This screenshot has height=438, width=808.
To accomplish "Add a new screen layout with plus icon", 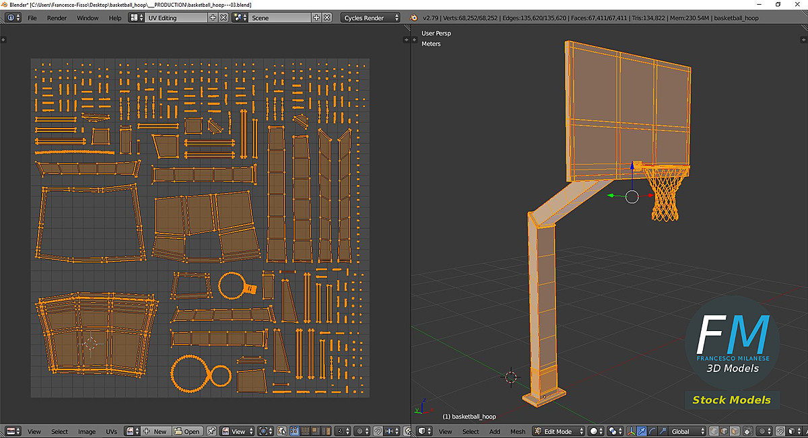I will click(x=213, y=17).
